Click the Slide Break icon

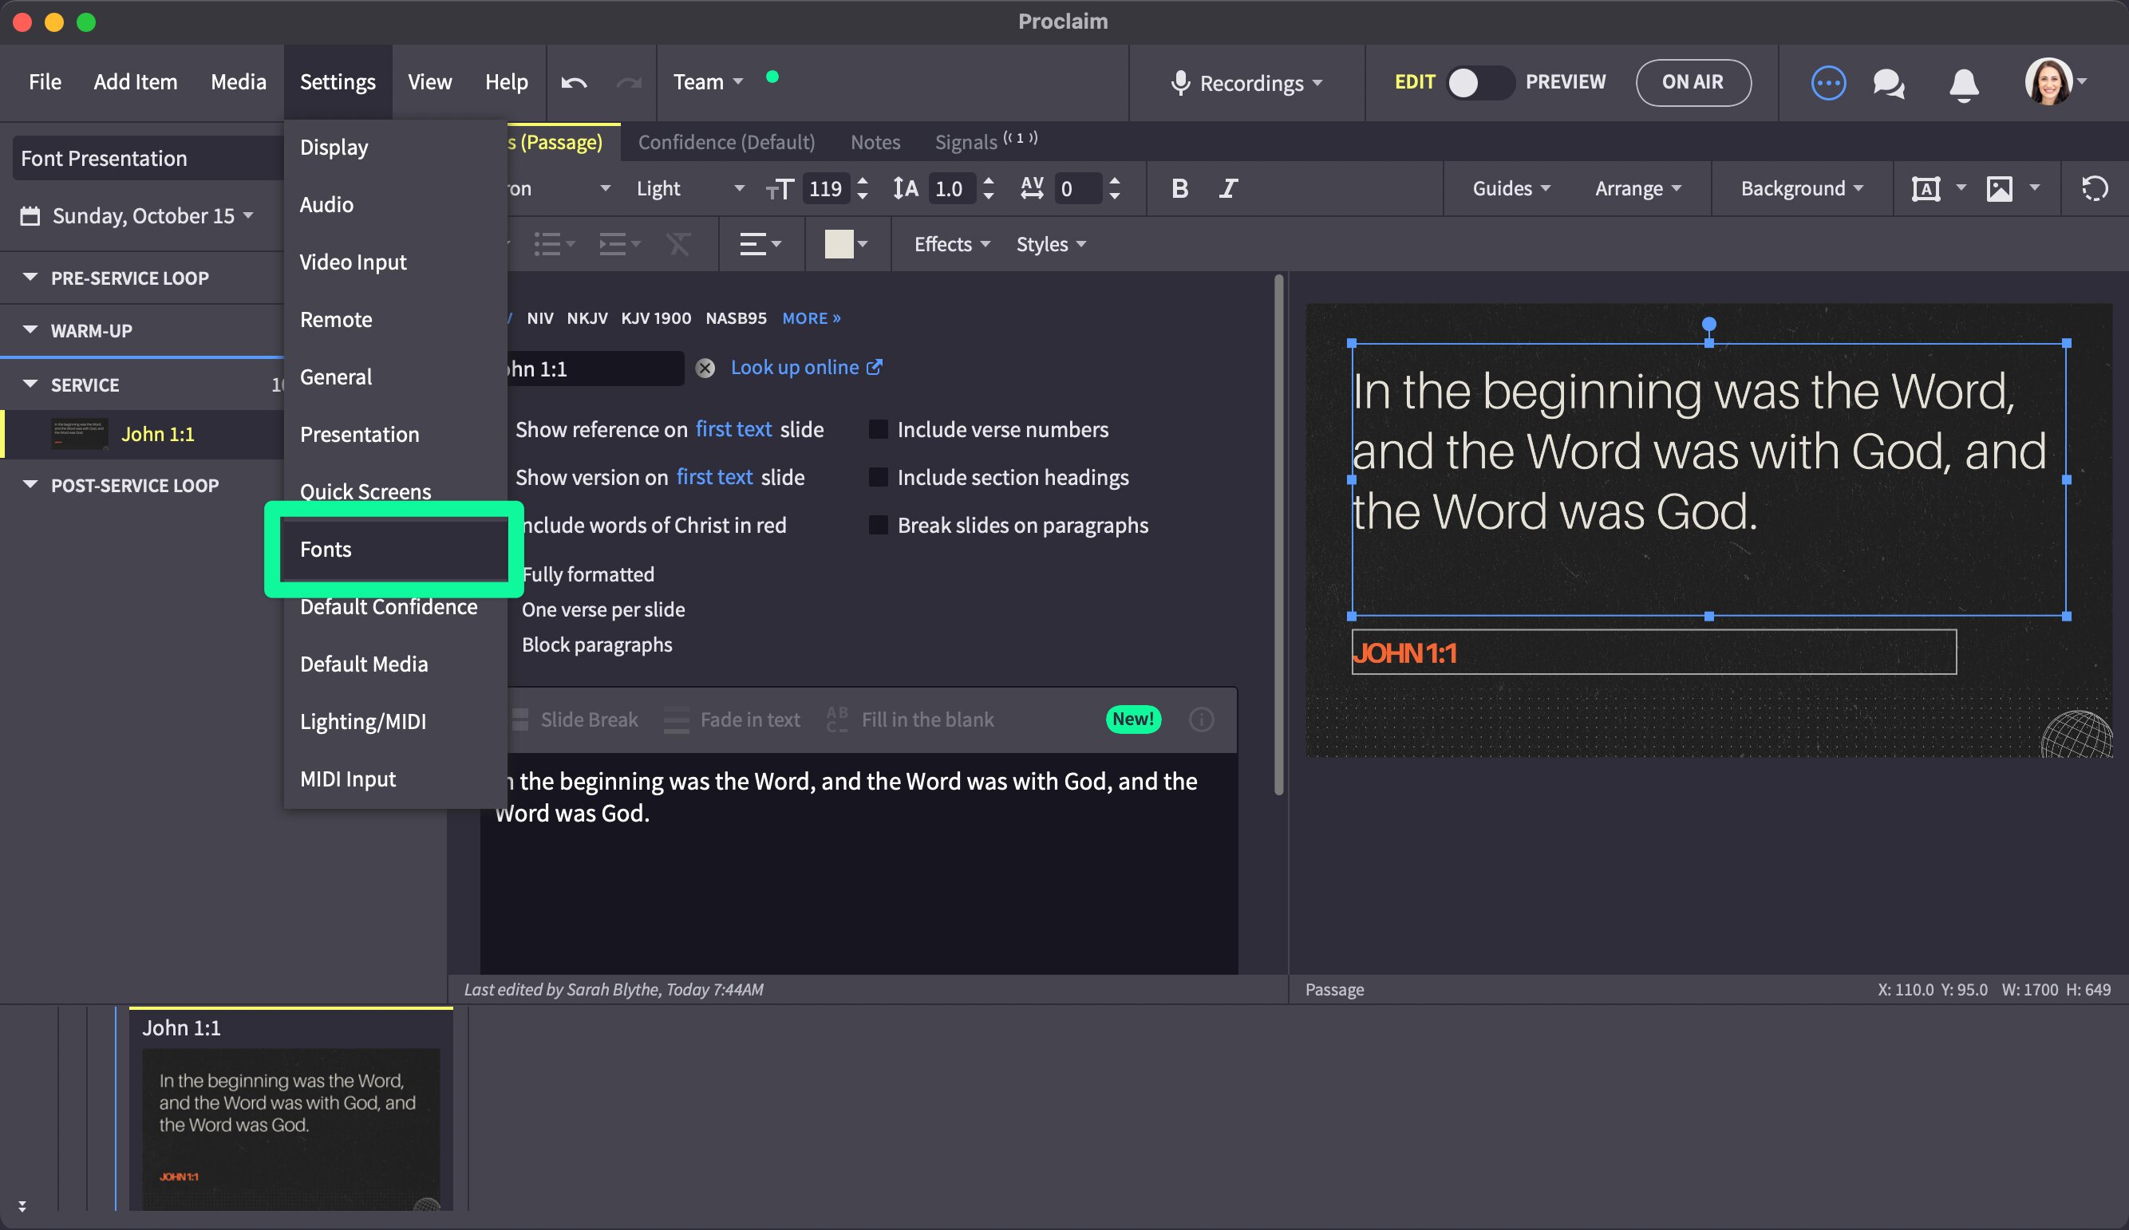(520, 719)
